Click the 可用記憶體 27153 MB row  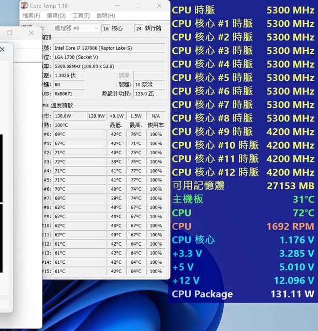click(243, 186)
